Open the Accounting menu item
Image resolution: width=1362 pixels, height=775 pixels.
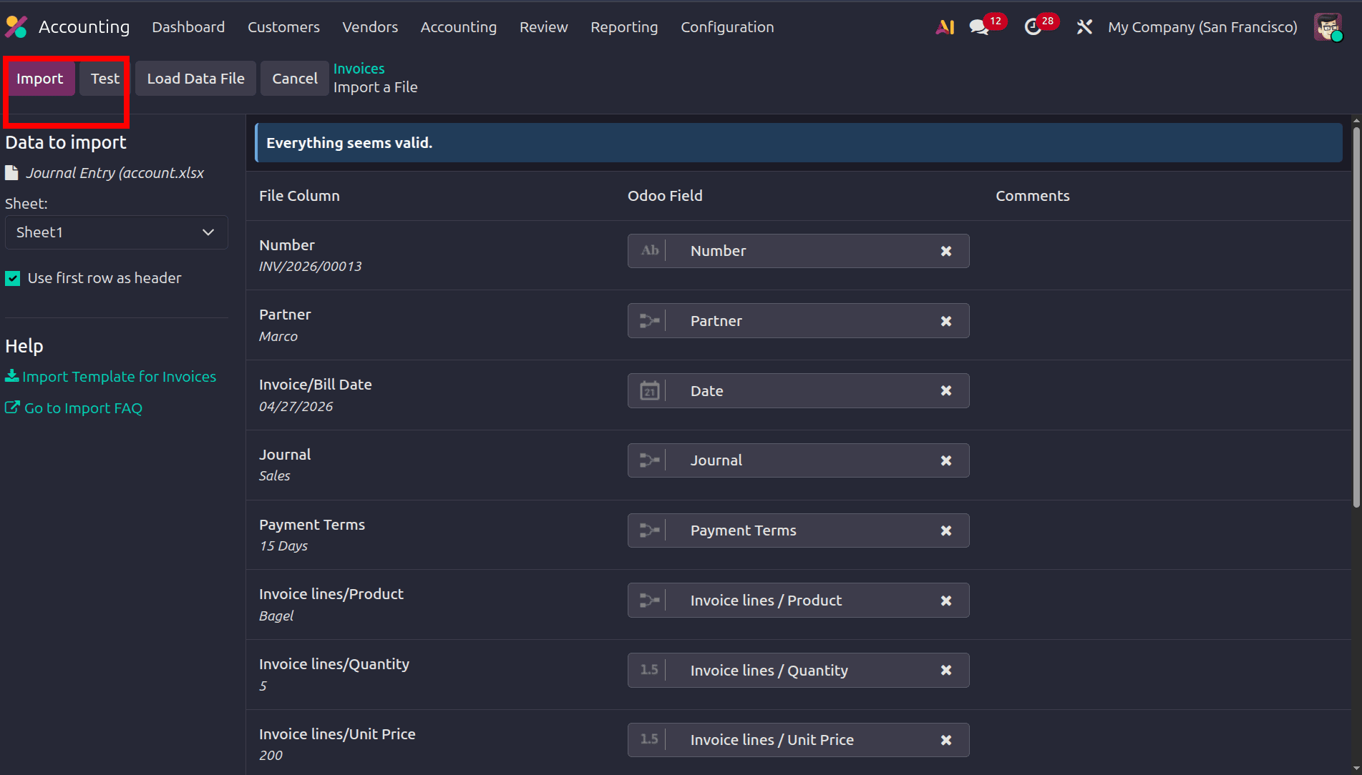point(459,27)
